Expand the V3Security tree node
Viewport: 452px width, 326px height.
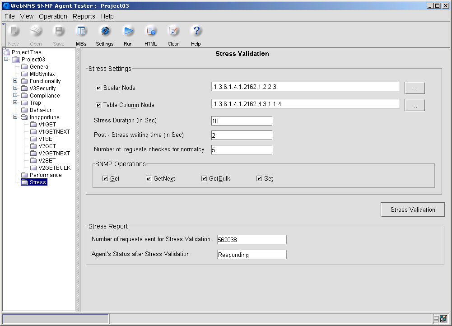(15, 88)
